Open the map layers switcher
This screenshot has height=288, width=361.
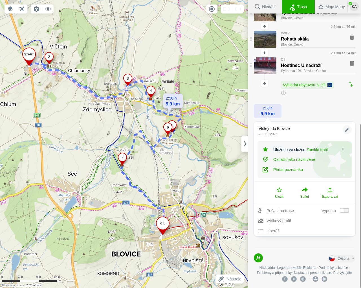pyautogui.click(x=10, y=9)
